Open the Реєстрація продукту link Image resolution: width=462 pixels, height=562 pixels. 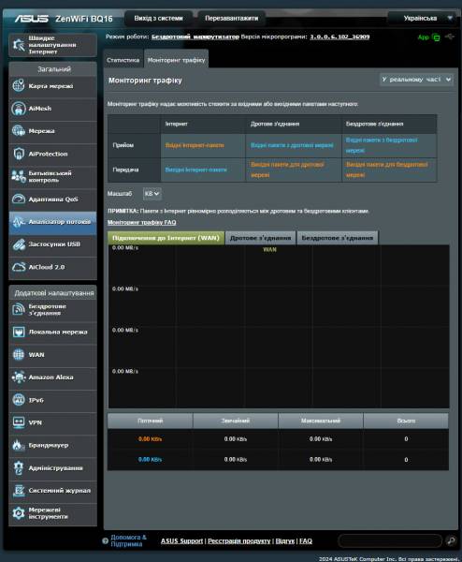[239, 540]
